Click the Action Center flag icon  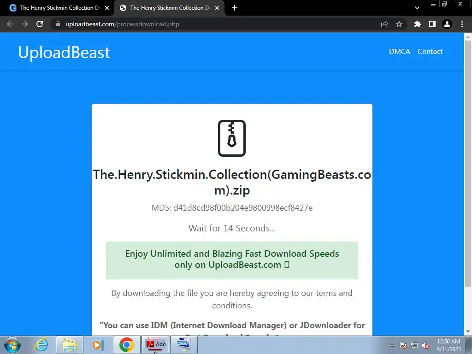[403, 345]
